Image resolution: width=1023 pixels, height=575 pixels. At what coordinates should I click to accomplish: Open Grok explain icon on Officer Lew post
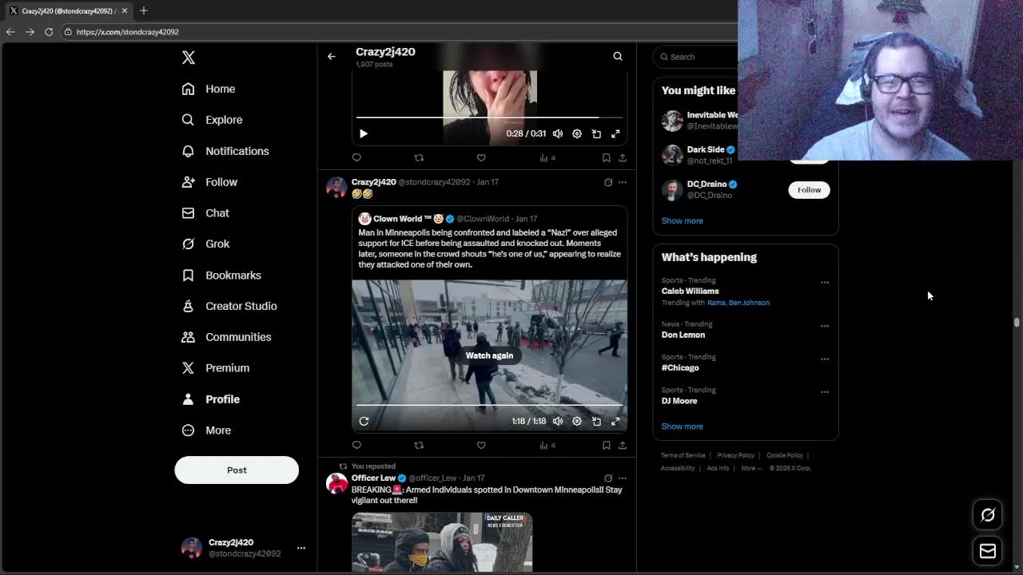point(608,478)
